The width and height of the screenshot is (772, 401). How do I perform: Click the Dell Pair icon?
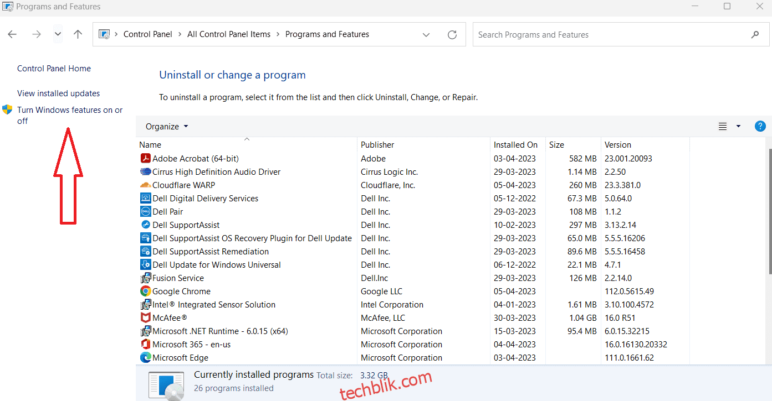(x=146, y=212)
